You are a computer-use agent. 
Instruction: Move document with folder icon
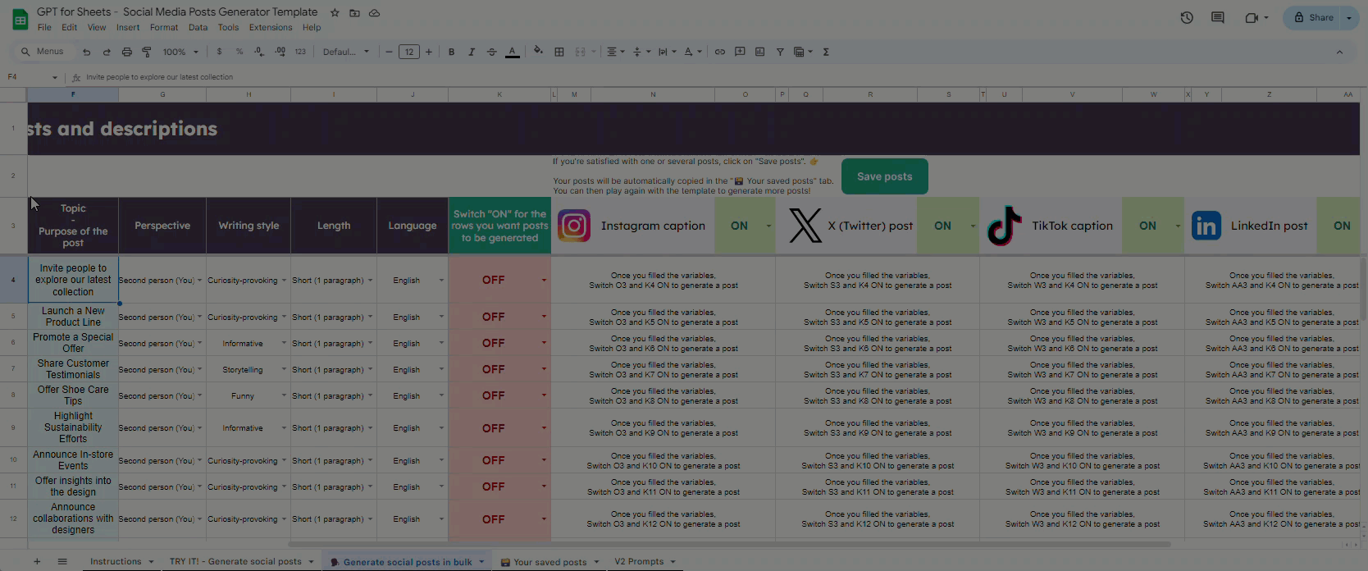[354, 13]
